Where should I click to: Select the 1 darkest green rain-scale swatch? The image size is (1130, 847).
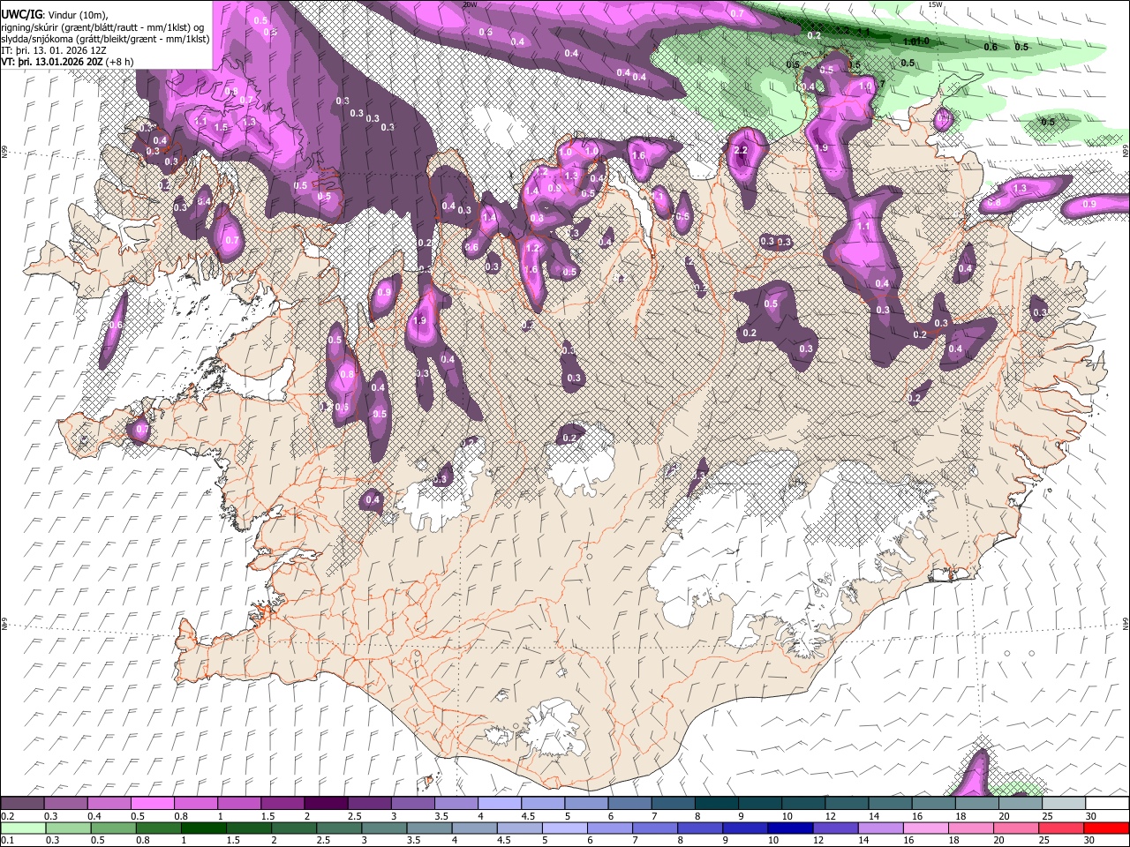pyautogui.click(x=204, y=828)
